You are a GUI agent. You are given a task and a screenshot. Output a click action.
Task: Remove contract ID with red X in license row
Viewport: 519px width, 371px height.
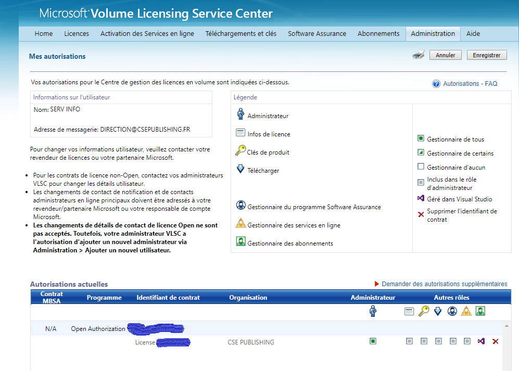[x=496, y=341]
